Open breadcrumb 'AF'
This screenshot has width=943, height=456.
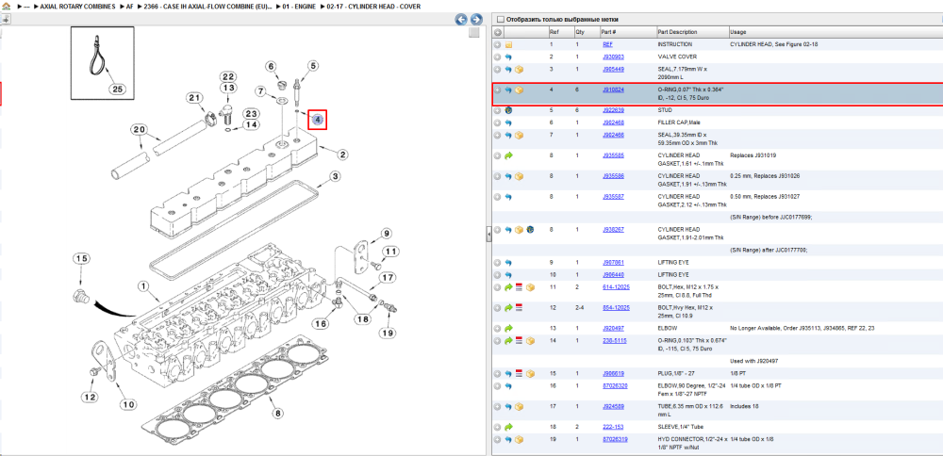[x=129, y=6]
